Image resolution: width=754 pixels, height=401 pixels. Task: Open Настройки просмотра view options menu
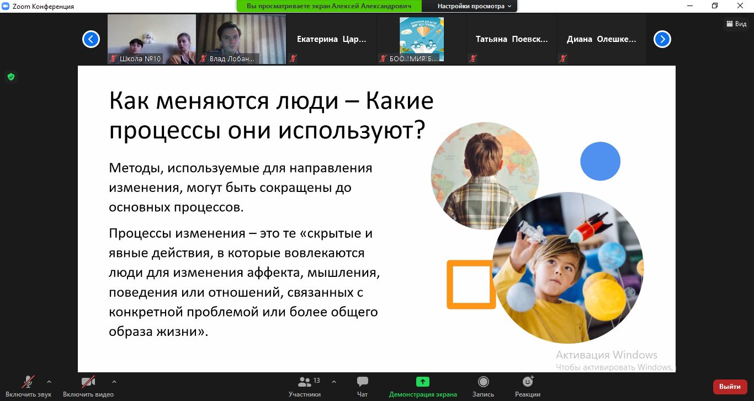[x=474, y=6]
